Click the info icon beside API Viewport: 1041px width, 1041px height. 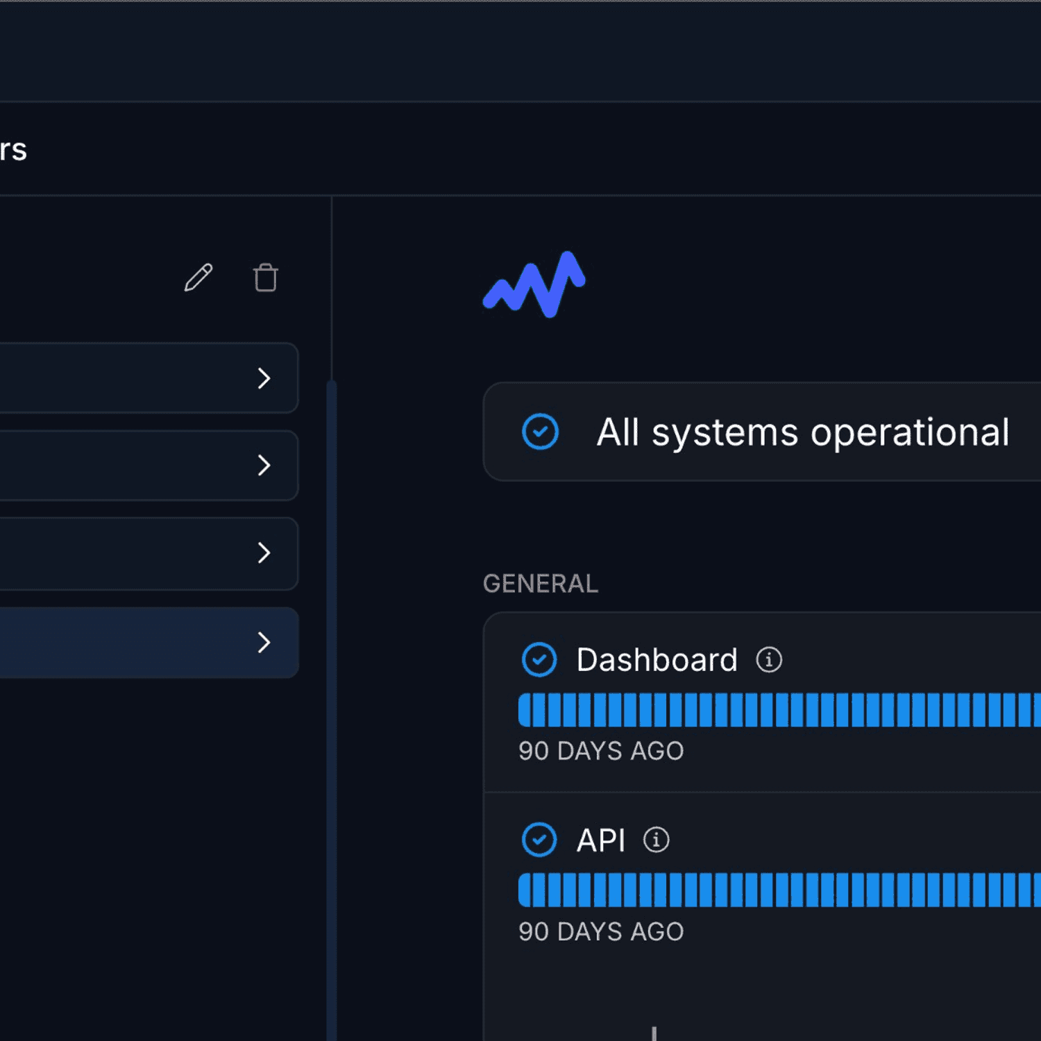coord(656,840)
